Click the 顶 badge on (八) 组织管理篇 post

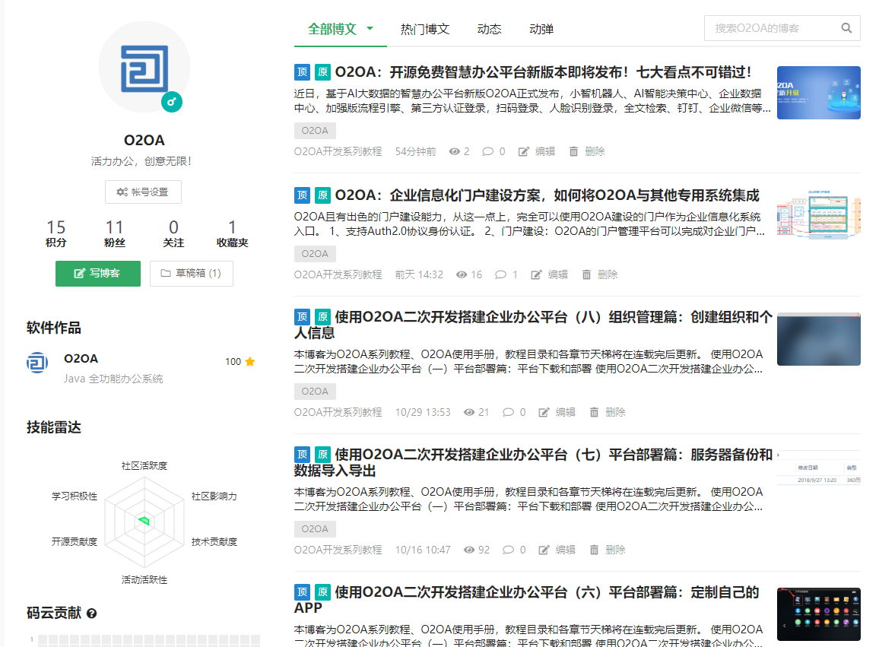coord(302,317)
